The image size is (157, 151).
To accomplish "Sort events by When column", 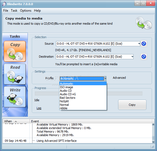I will pos(16,121).
